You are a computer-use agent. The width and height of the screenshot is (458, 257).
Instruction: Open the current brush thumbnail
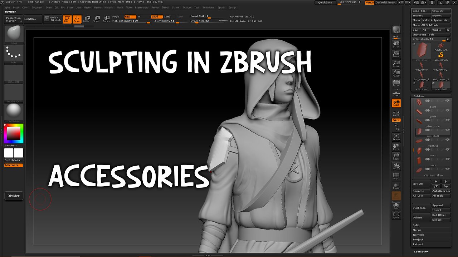14,35
